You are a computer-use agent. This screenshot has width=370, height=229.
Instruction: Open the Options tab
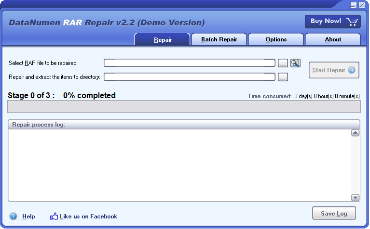pos(276,39)
